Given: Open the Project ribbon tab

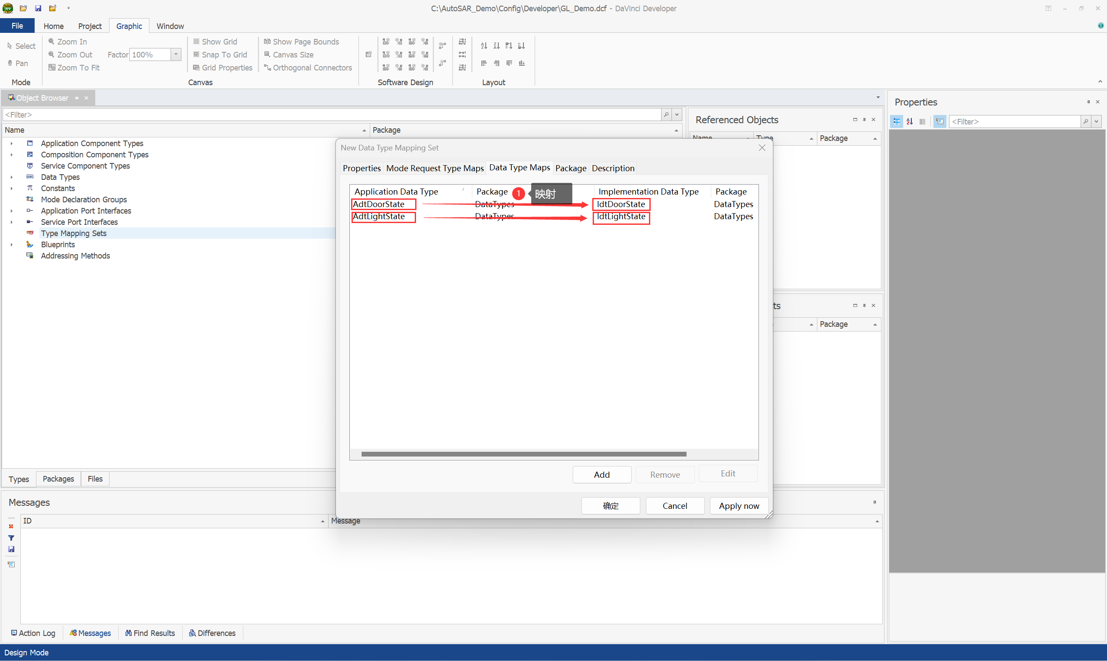Looking at the screenshot, I should [90, 26].
